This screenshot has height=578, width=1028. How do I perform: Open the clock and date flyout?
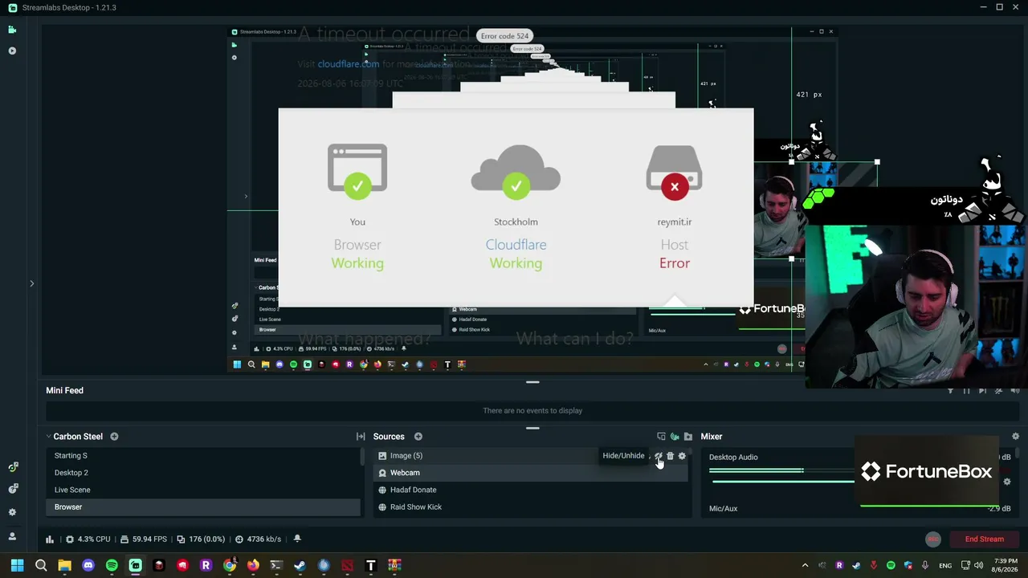coord(1006,565)
